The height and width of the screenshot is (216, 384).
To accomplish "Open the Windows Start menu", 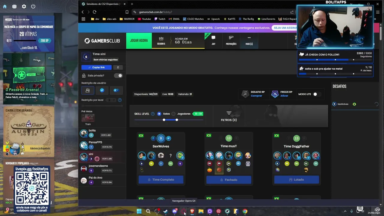I will (x=139, y=211).
